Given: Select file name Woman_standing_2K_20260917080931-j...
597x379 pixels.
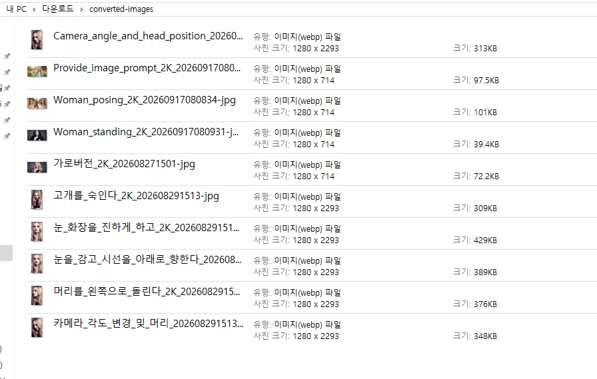Looking at the screenshot, I should 146,132.
